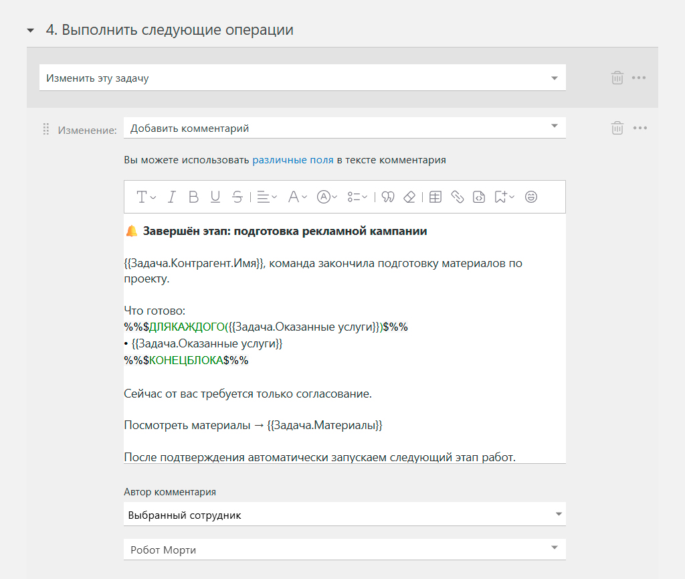
Task: Click the 'Посмотреть материалы' line in the comment
Action: click(x=253, y=425)
